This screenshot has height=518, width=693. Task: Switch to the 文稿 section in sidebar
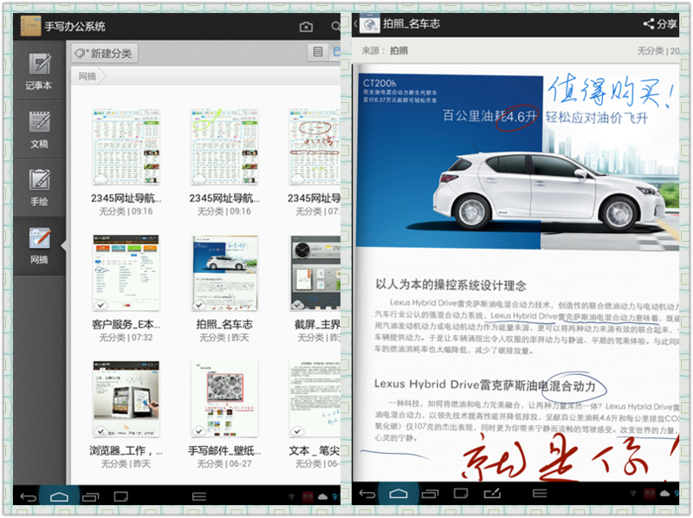click(x=39, y=130)
